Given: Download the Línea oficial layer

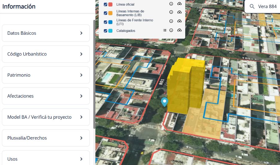Looking at the screenshot, I should [x=179, y=4].
